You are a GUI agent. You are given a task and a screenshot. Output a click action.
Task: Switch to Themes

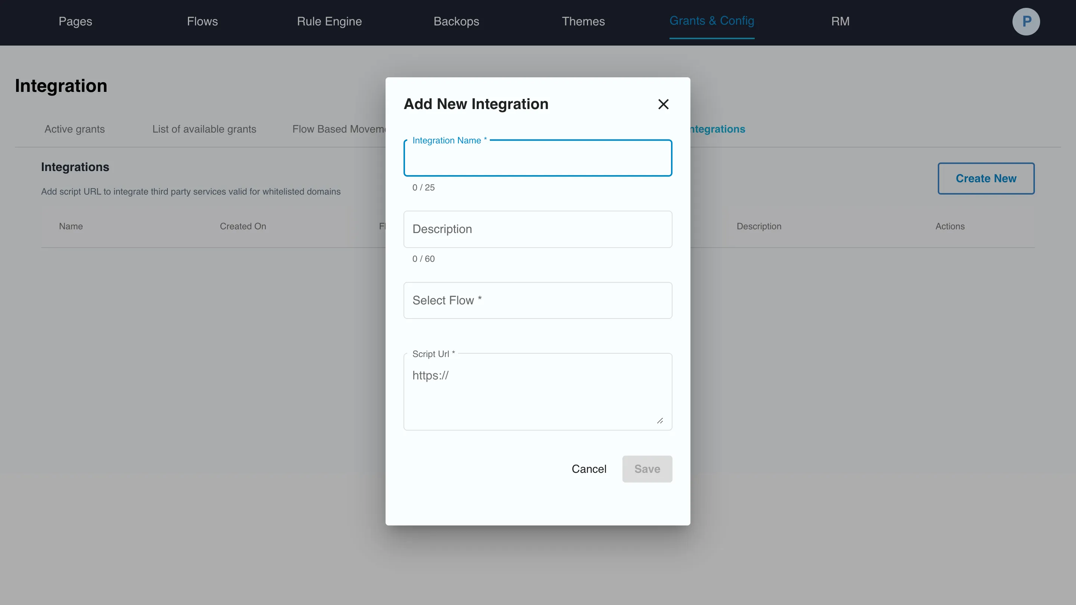pos(583,21)
